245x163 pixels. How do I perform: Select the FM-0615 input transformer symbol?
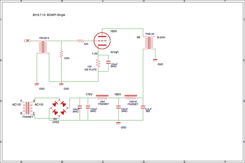click(x=43, y=47)
